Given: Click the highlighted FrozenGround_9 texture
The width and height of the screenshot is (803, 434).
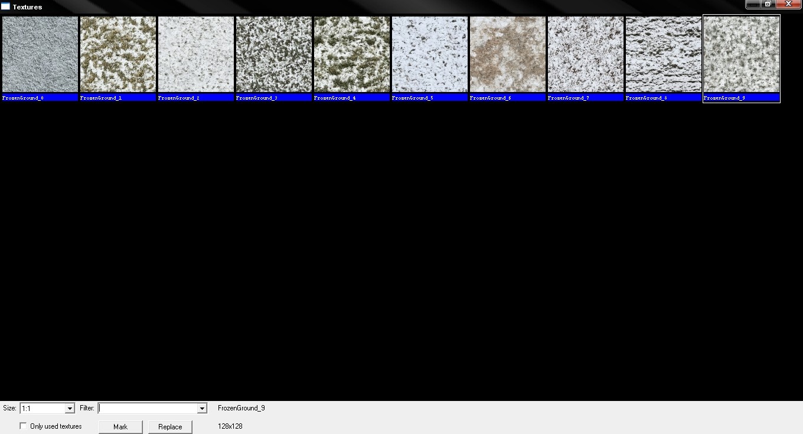Looking at the screenshot, I should (742, 54).
